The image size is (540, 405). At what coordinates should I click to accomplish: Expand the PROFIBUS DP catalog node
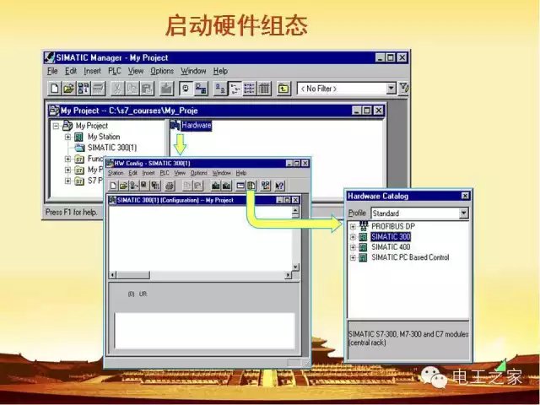pyautogui.click(x=353, y=227)
